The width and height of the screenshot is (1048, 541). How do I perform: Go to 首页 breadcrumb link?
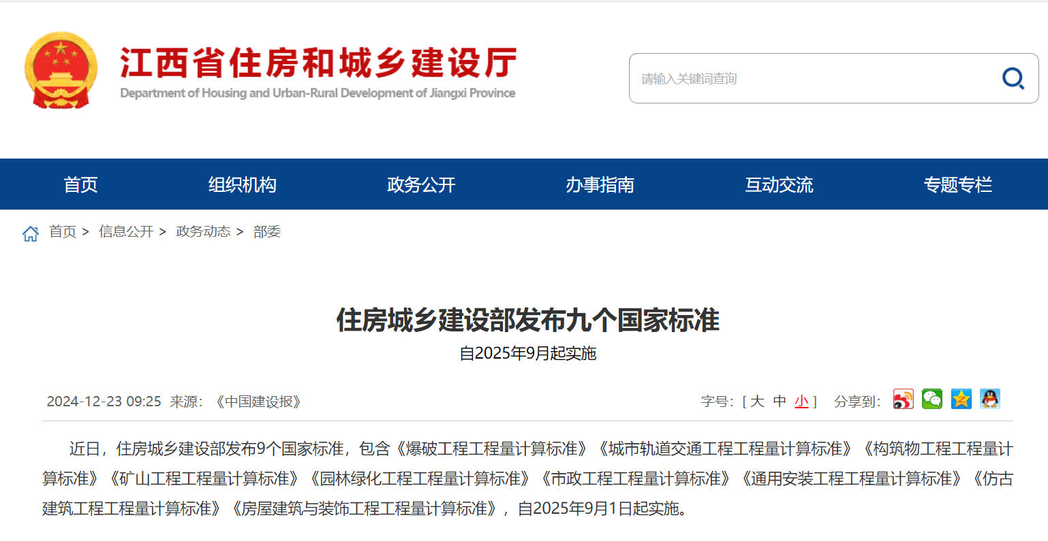pyautogui.click(x=63, y=232)
